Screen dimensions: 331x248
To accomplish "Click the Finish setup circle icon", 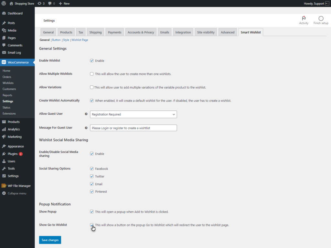I will [x=321, y=19].
